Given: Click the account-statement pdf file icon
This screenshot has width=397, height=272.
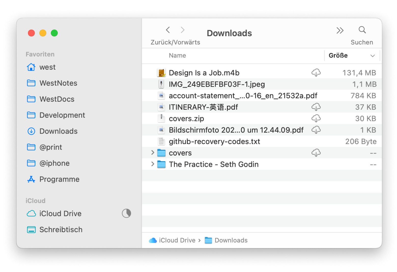Looking at the screenshot, I should (x=161, y=96).
